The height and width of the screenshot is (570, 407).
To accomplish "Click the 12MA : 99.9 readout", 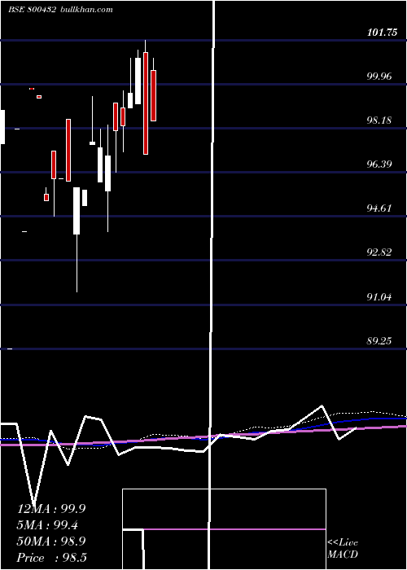I will tap(51, 509).
